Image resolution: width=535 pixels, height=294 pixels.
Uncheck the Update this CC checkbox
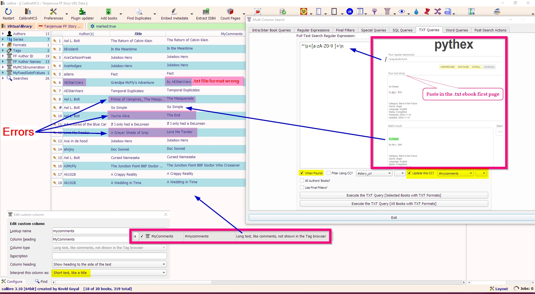pyautogui.click(x=409, y=173)
